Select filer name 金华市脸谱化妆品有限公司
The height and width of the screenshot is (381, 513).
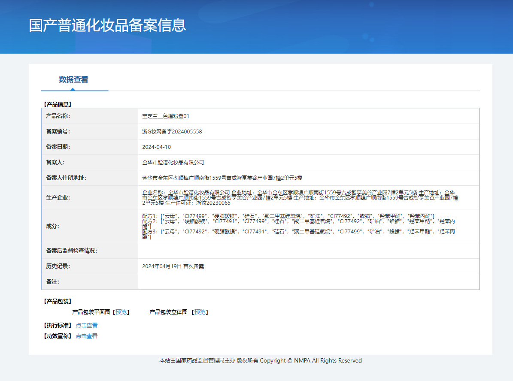tap(173, 162)
